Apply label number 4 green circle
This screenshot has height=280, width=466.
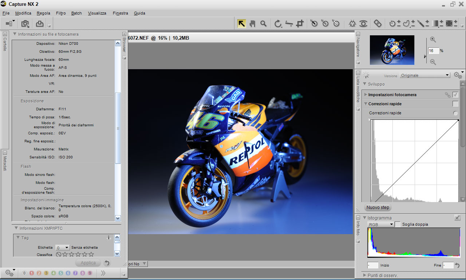tap(54, 273)
